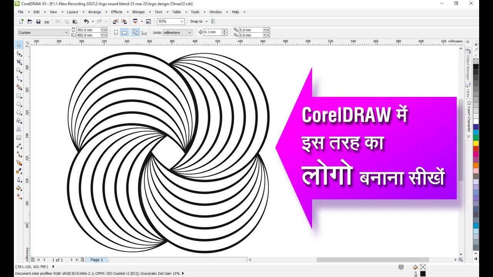Select the Basic Shapes tool
The height and width of the screenshot is (277, 493).
[x=19, y=121]
